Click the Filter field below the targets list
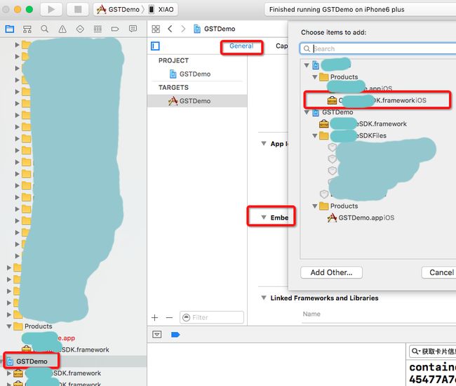Image resolution: width=456 pixels, height=386 pixels. click(x=212, y=317)
